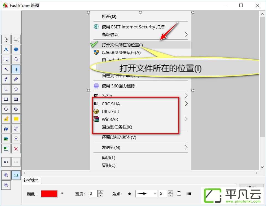Click 高级选项 text in canvas image
Viewport: 266px width, 206px height.
pos(110,34)
